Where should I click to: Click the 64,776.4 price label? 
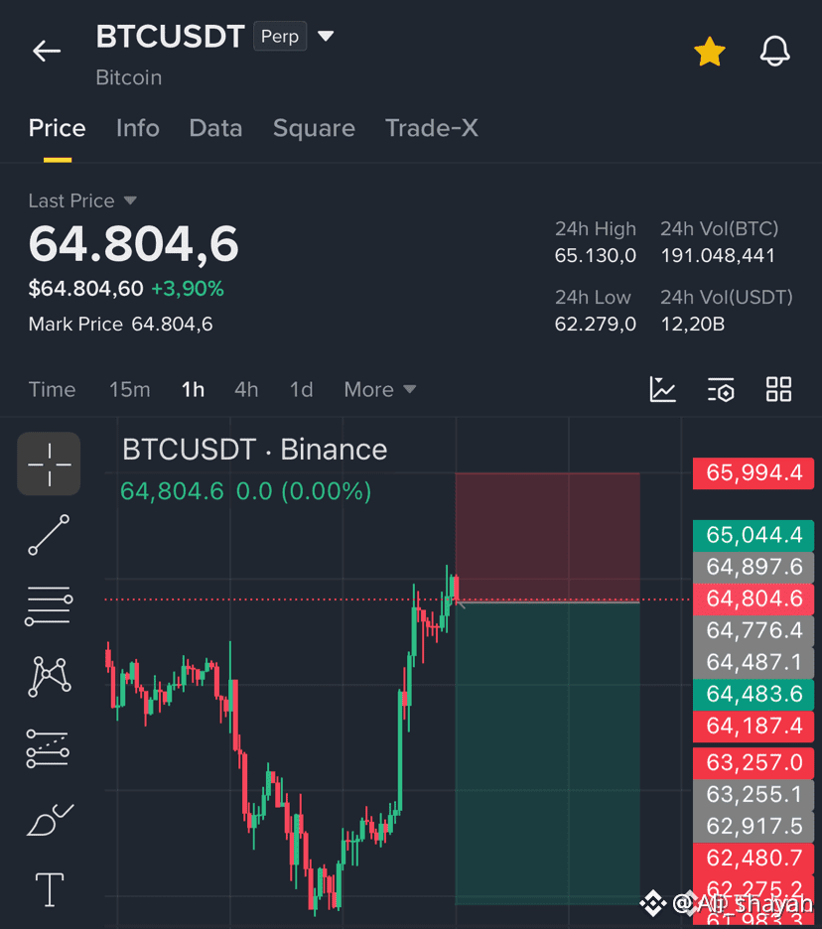pyautogui.click(x=753, y=630)
